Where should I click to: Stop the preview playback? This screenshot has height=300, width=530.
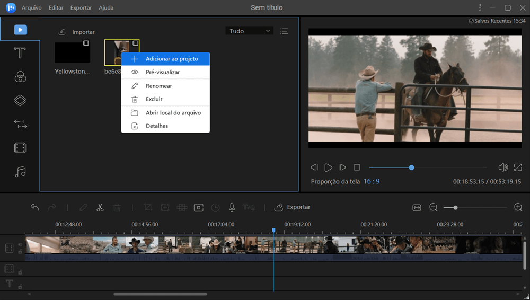pos(357,167)
